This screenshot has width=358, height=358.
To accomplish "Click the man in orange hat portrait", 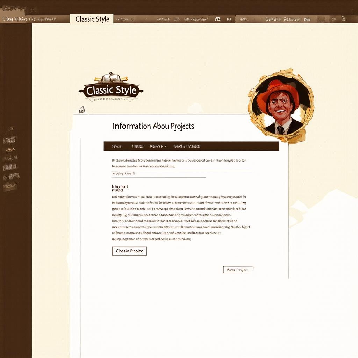I will (x=280, y=106).
